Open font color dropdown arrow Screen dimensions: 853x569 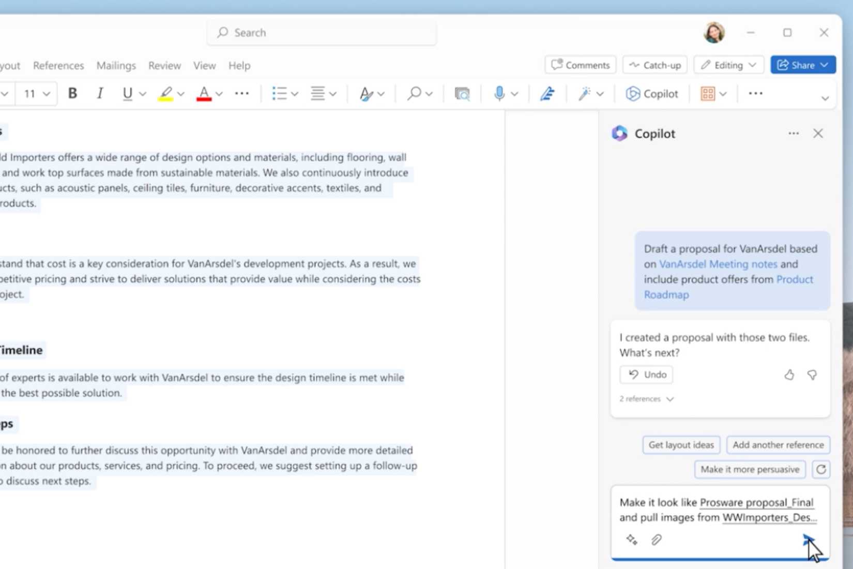(219, 94)
